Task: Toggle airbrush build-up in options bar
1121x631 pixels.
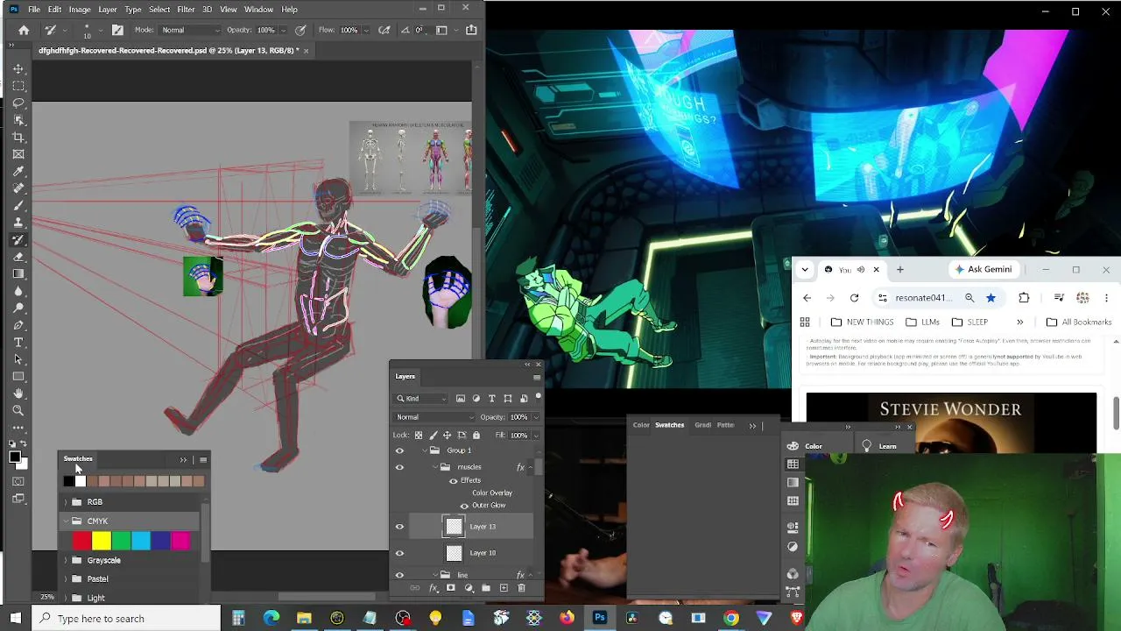Action: (384, 30)
